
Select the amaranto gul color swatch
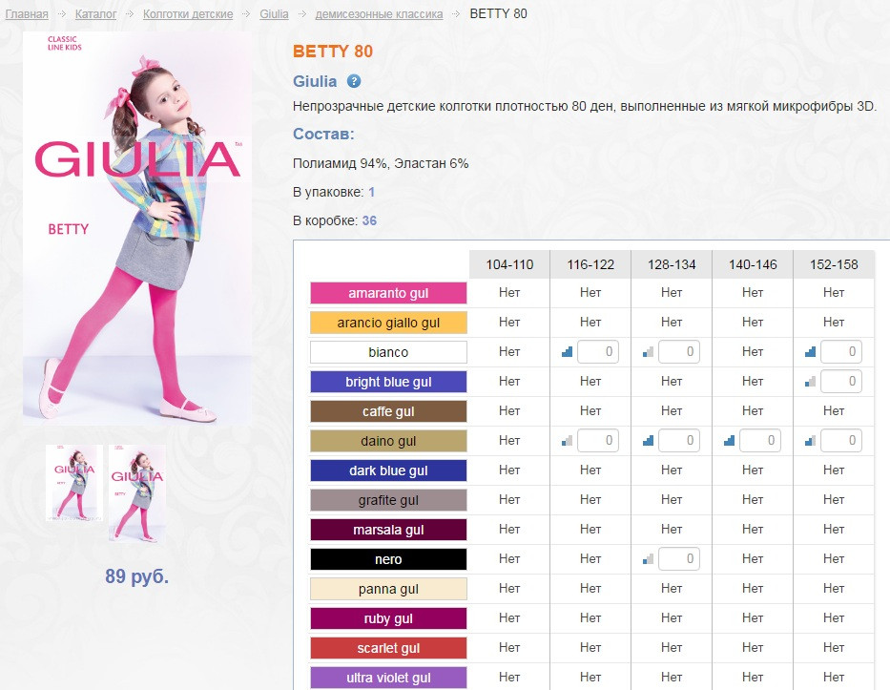(x=388, y=293)
